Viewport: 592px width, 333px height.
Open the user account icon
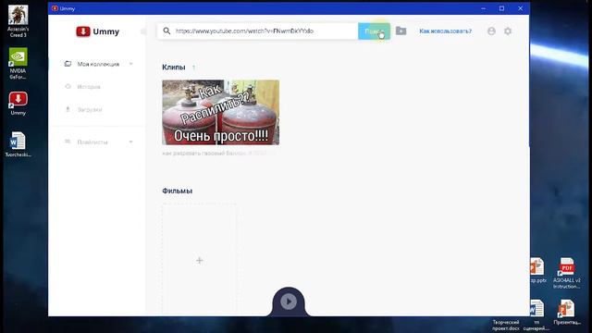(x=491, y=31)
